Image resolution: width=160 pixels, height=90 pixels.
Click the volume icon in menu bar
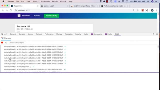pyautogui.click(x=139, y=1)
